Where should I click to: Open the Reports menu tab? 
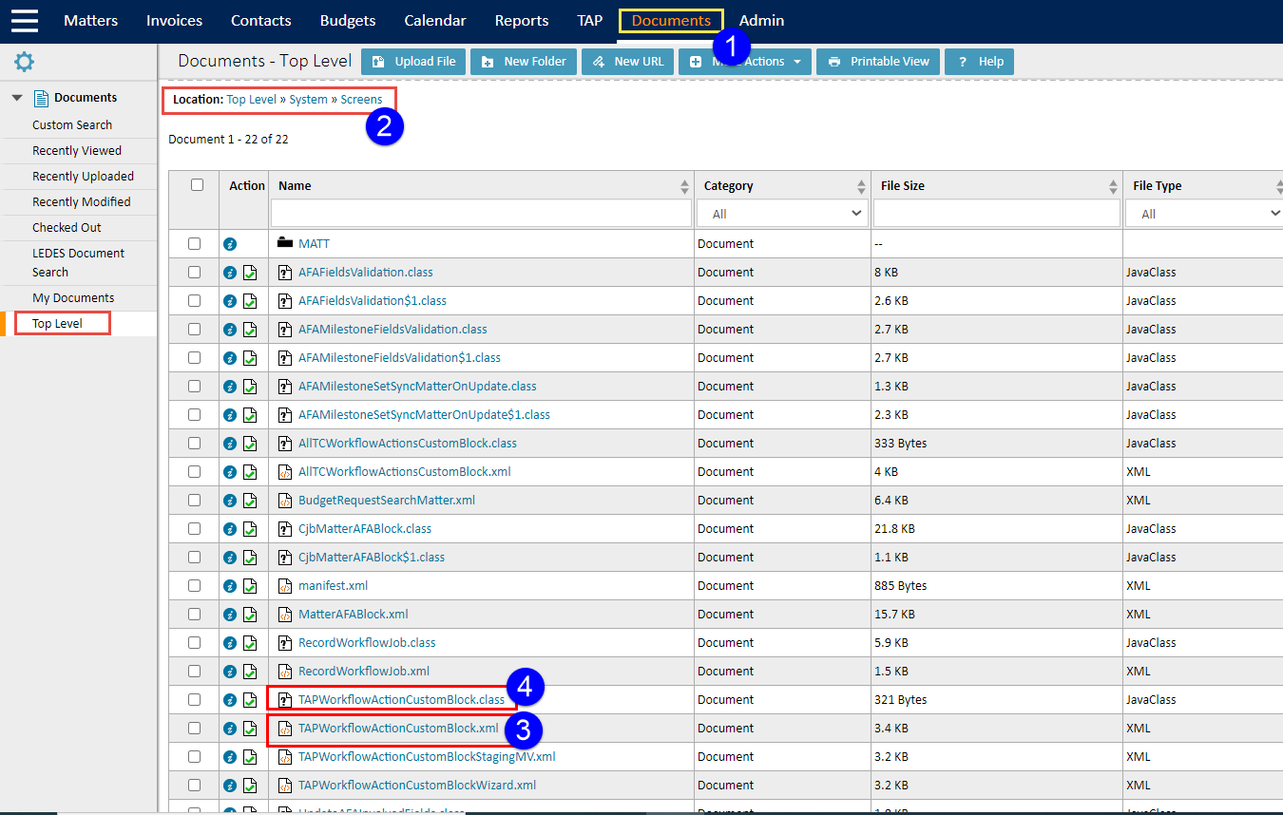click(522, 20)
